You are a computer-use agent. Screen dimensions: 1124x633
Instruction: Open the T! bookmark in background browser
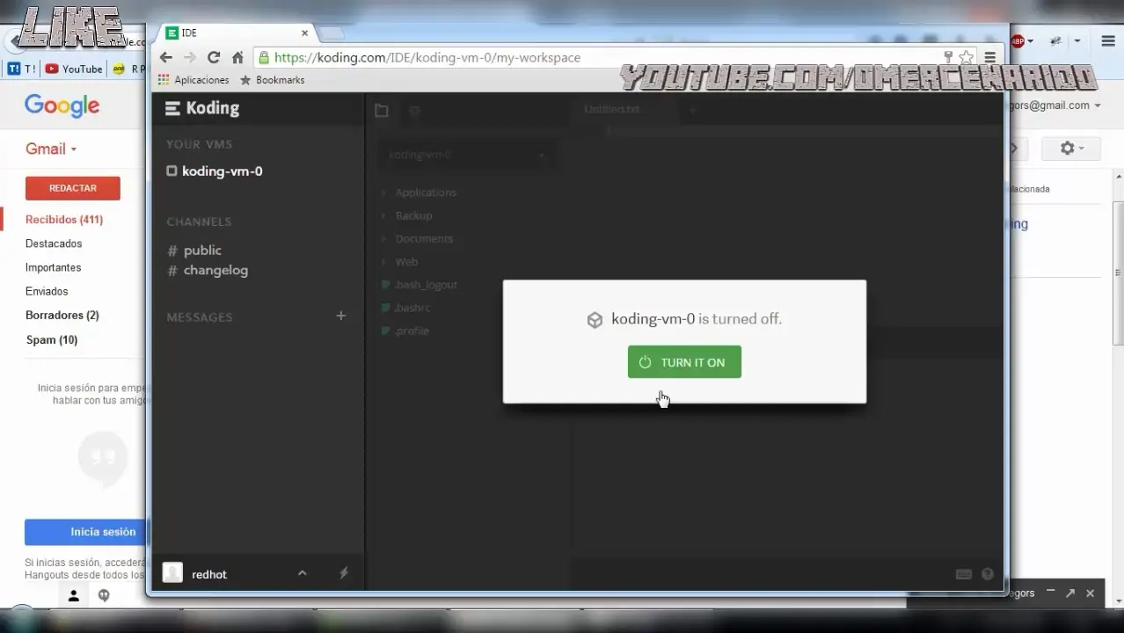23,69
